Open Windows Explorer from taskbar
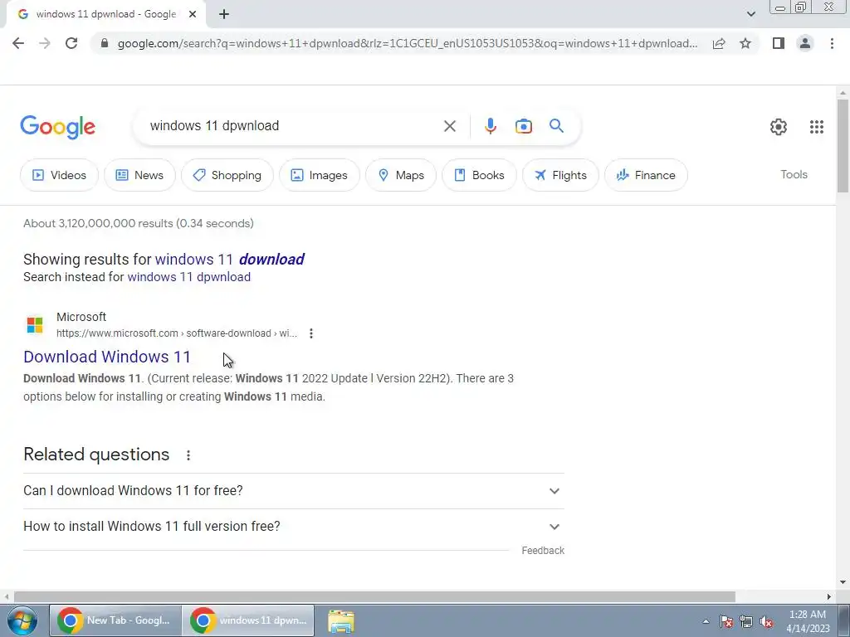850x637 pixels. pyautogui.click(x=341, y=620)
